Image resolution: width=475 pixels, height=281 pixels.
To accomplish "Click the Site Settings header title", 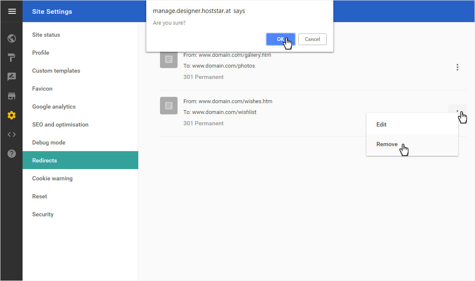I will pos(52,12).
